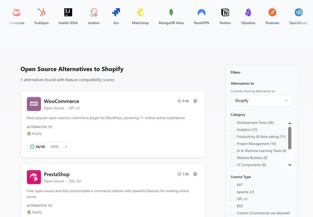This screenshot has width=313, height=217.
Task: Tick the MIT license checkbox
Action: point(233,185)
